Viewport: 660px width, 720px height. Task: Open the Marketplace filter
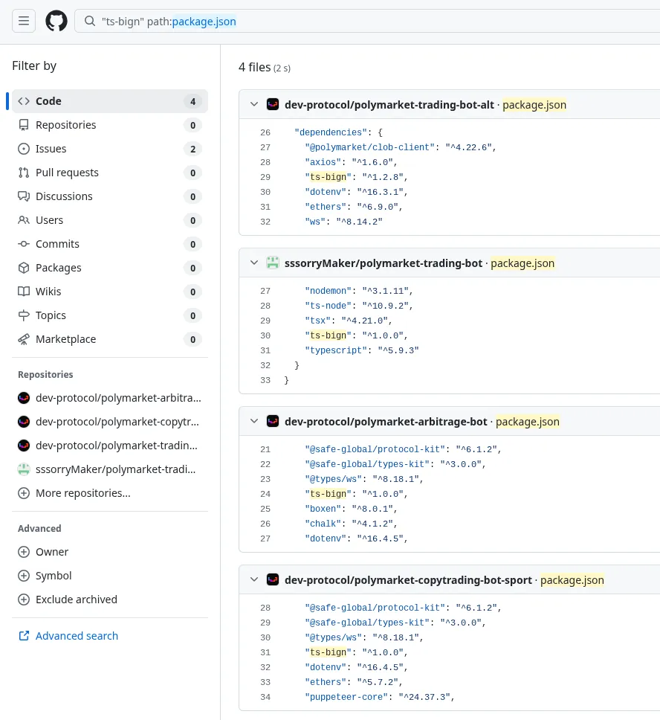pyautogui.click(x=65, y=338)
